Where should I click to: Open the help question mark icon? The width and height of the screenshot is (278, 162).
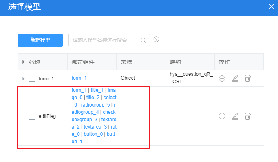tap(156, 39)
